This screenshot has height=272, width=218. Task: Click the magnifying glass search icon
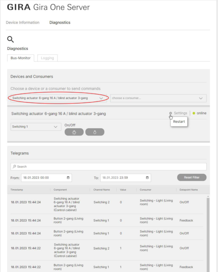coord(10,39)
